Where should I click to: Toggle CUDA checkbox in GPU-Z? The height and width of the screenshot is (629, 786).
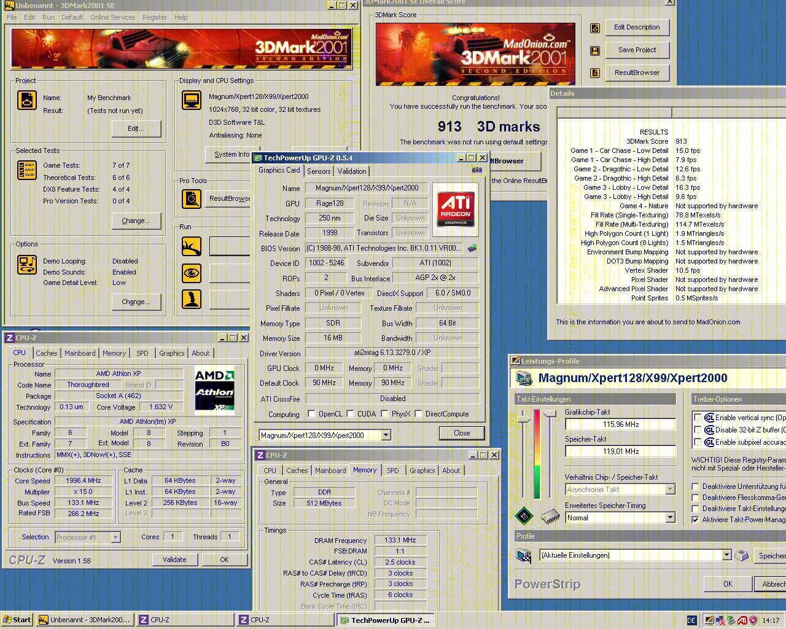coord(350,414)
